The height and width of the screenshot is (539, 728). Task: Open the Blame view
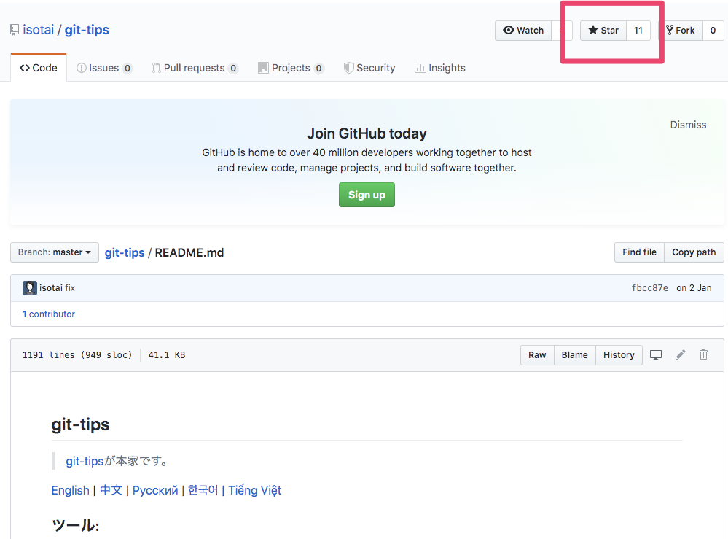[575, 355]
